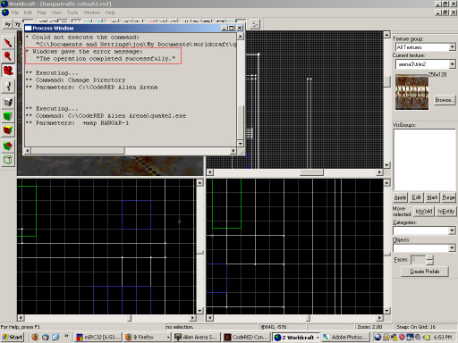Screen dimensions: 458x343
Task: Switch to Adobe Photos... taskbar window
Action: 345,337
